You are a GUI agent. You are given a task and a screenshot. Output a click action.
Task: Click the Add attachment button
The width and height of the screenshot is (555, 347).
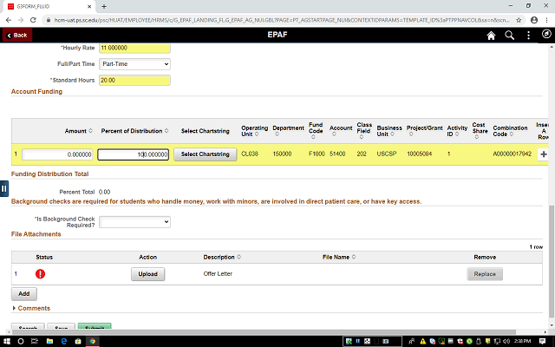point(23,293)
